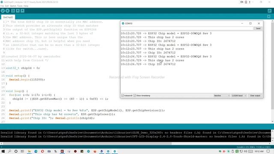Viewport: 274px width, 154px height.
Task: Click code line 'Serial.begin(115200);'
Action: click(x=27, y=80)
